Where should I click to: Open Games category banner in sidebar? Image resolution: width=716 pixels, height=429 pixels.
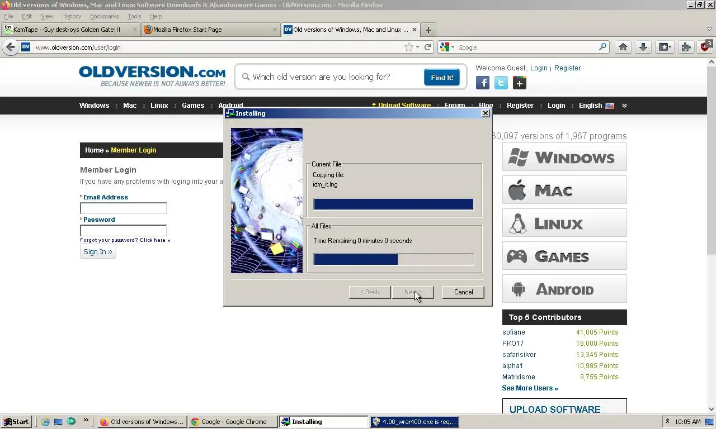click(564, 256)
